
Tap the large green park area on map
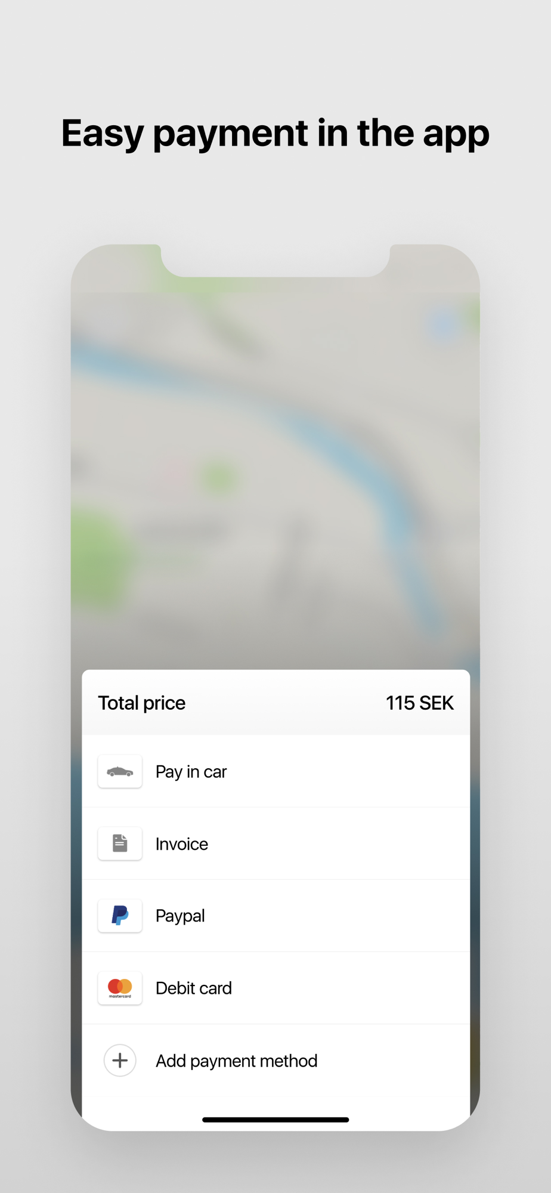click(98, 558)
